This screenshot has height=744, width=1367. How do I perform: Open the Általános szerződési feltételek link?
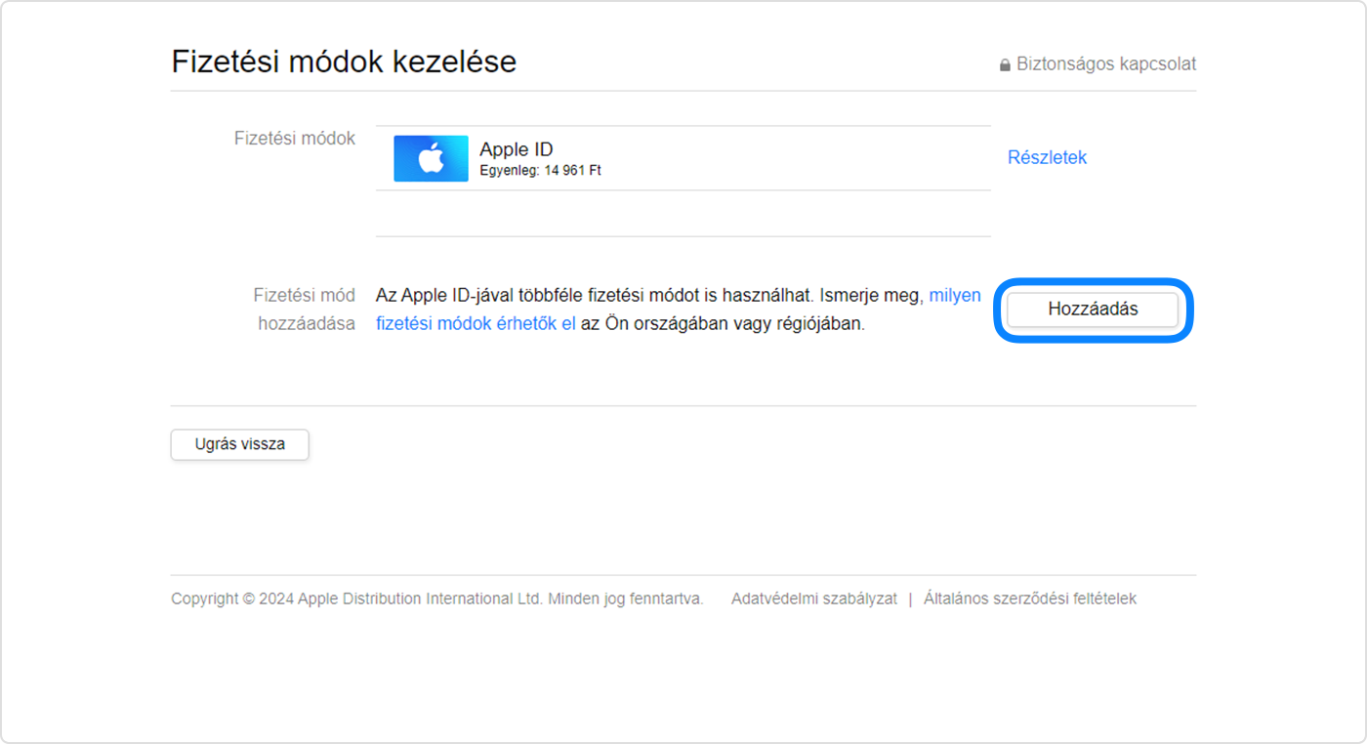click(1030, 599)
